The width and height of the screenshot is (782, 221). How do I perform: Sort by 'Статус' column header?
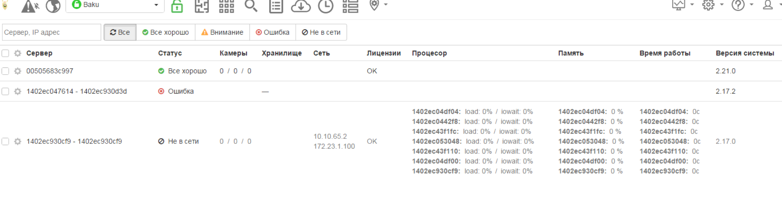click(x=170, y=53)
